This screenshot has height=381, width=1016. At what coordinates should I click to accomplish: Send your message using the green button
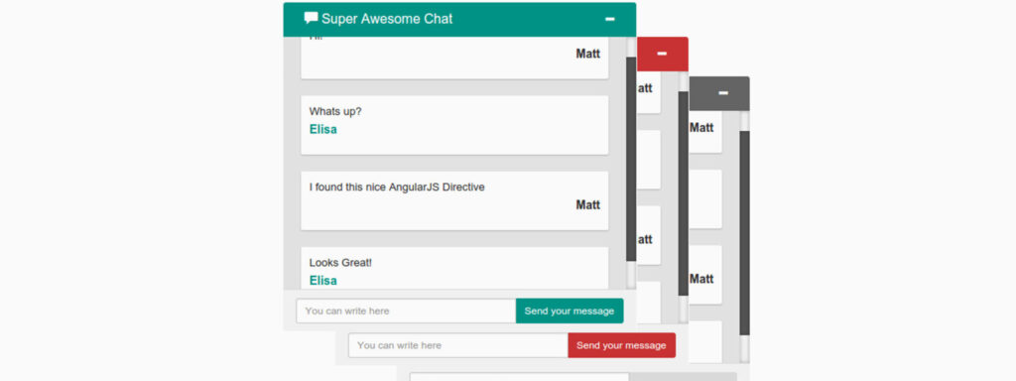point(570,311)
